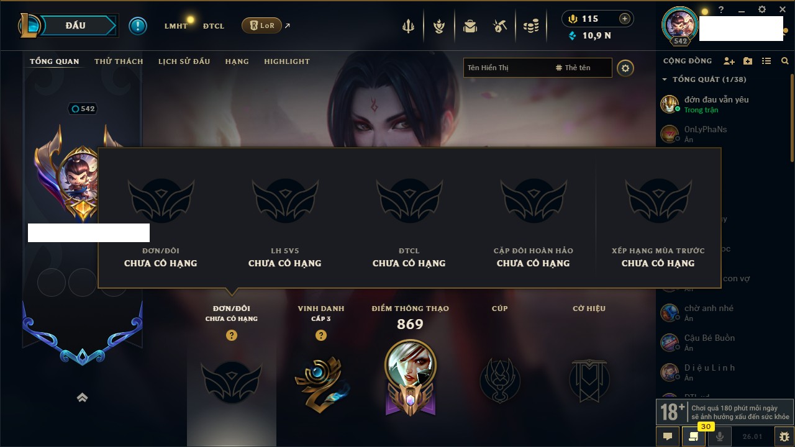Image resolution: width=795 pixels, height=447 pixels.
Task: Open profile settings gear near search
Action: coord(625,68)
